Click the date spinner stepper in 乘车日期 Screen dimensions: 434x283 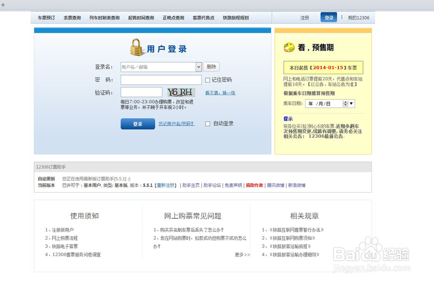(x=345, y=104)
